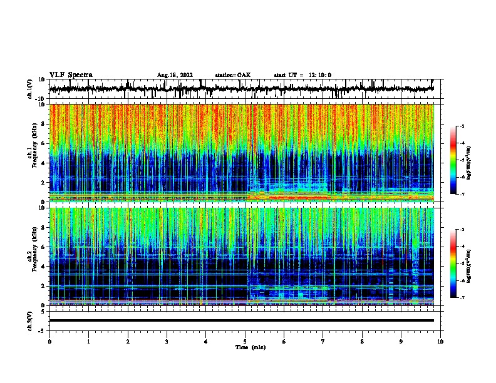Click time axis tick label "0"

[49, 341]
